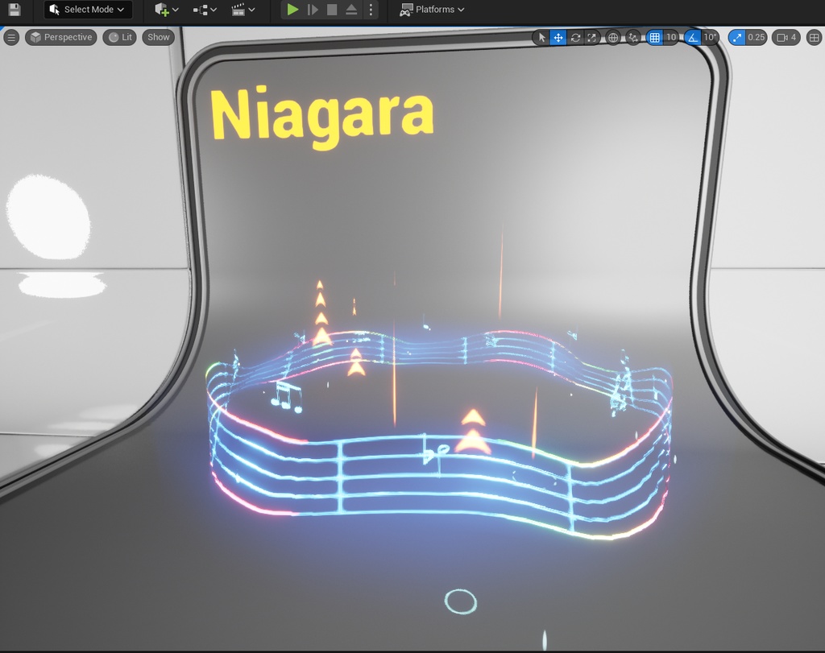
Task: Click the Quickly Add actors cube icon
Action: [x=160, y=10]
